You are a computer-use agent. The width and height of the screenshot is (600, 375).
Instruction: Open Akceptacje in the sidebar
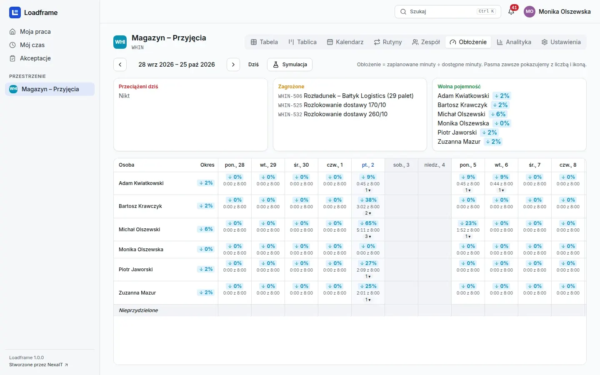click(x=50, y=58)
